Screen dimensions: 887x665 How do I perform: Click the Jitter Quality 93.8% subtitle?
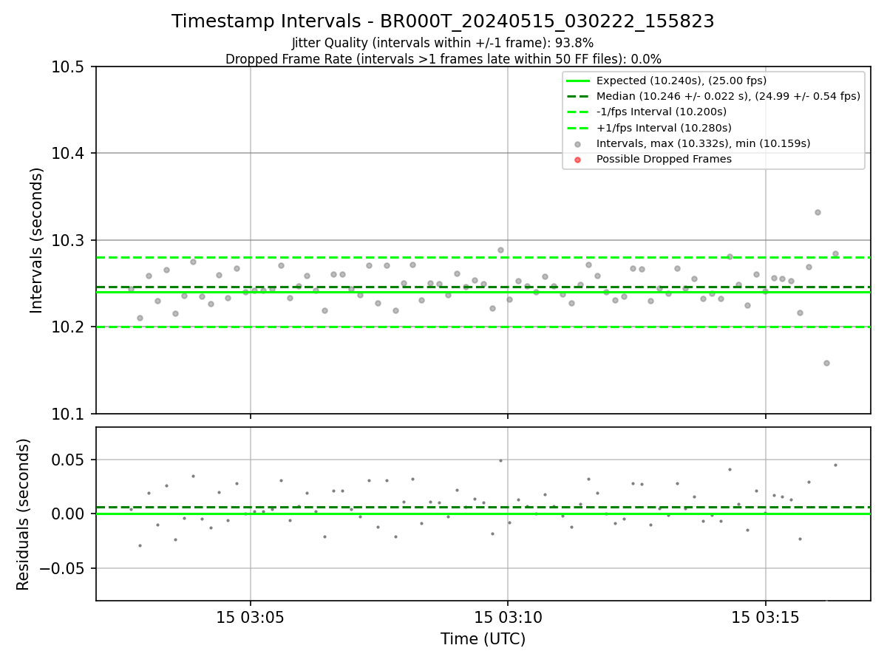pyautogui.click(x=443, y=43)
